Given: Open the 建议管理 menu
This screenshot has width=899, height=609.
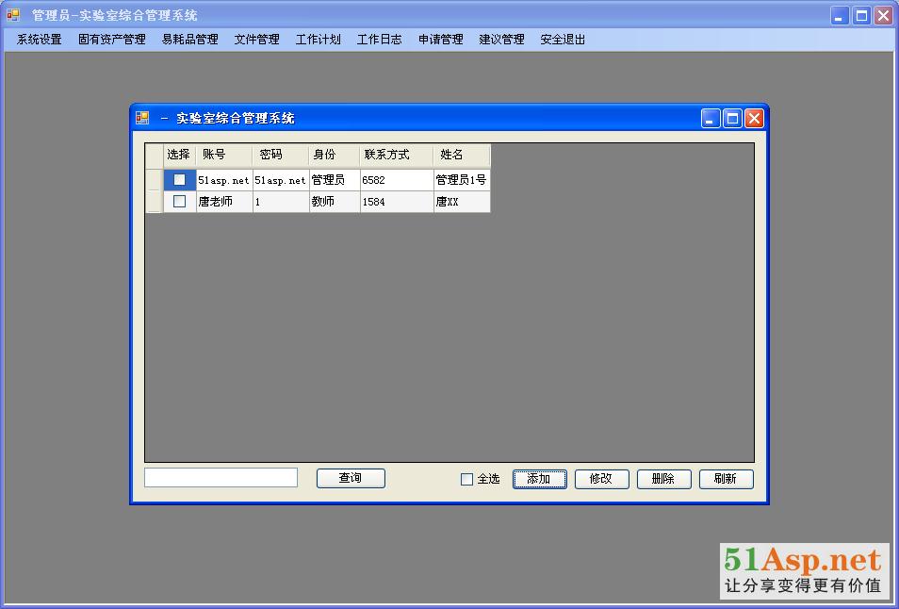Looking at the screenshot, I should [x=501, y=40].
